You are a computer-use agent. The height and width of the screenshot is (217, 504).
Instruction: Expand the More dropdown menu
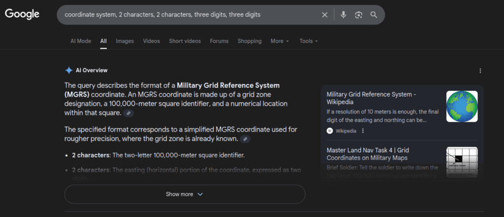tap(280, 41)
